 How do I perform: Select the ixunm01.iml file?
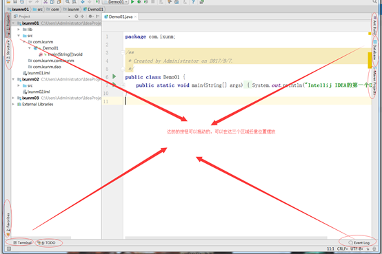(37, 73)
